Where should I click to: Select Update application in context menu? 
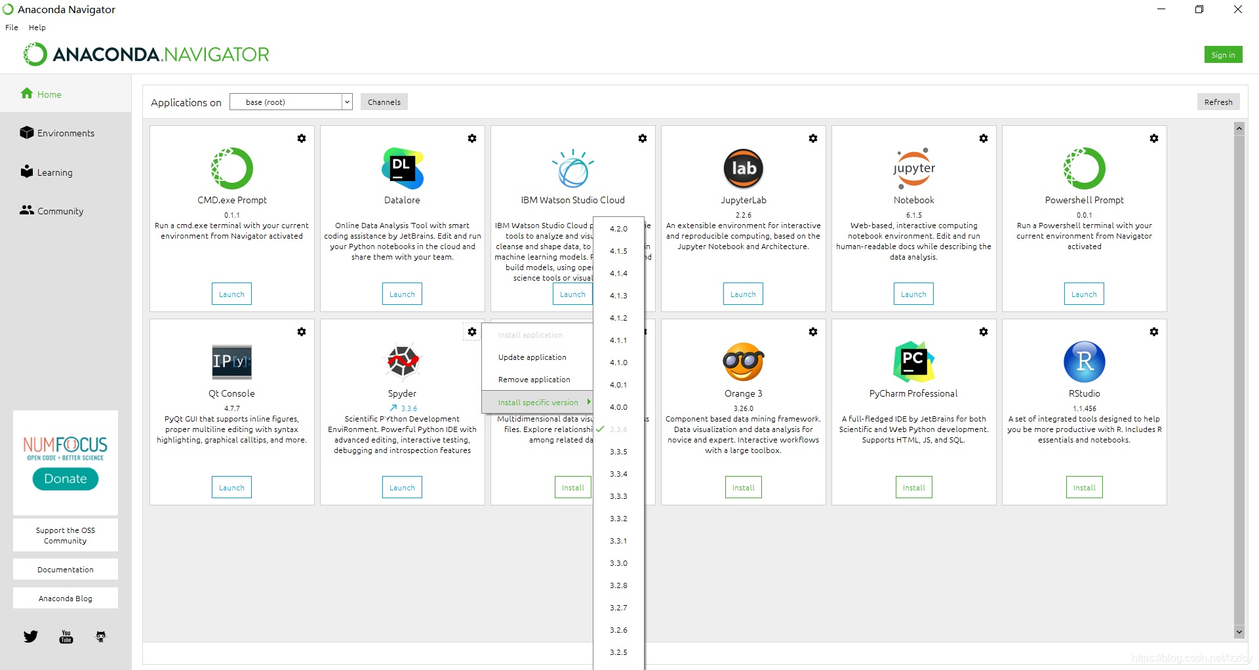tap(538, 357)
